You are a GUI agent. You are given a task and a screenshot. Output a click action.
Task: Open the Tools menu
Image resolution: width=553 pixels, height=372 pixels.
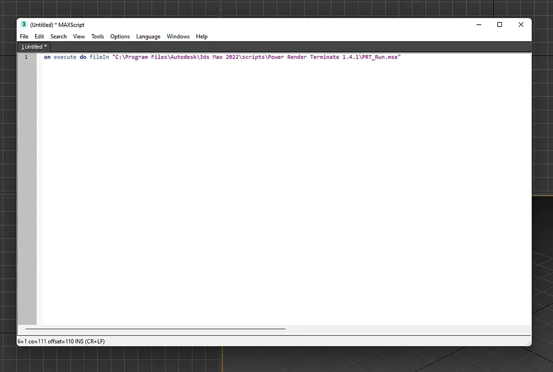97,36
